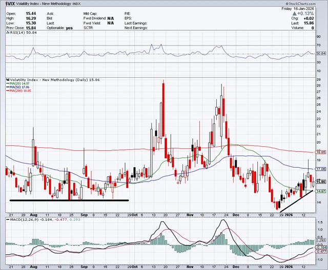328x270 pixels.
Task: Click the rising black trendline near 2026
Action: [296, 200]
